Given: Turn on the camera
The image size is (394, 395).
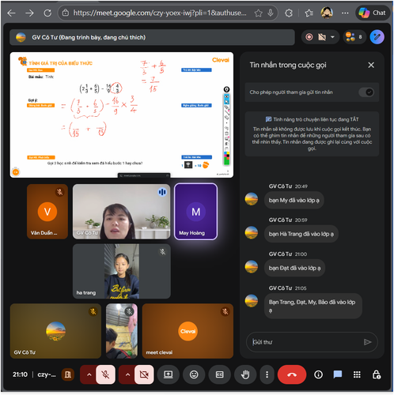Looking at the screenshot, I should pos(144,374).
